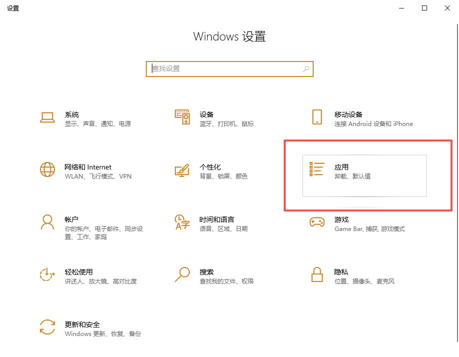
Task: Click text Game Bar, 捕获, 游戏模式
Action: [370, 229]
